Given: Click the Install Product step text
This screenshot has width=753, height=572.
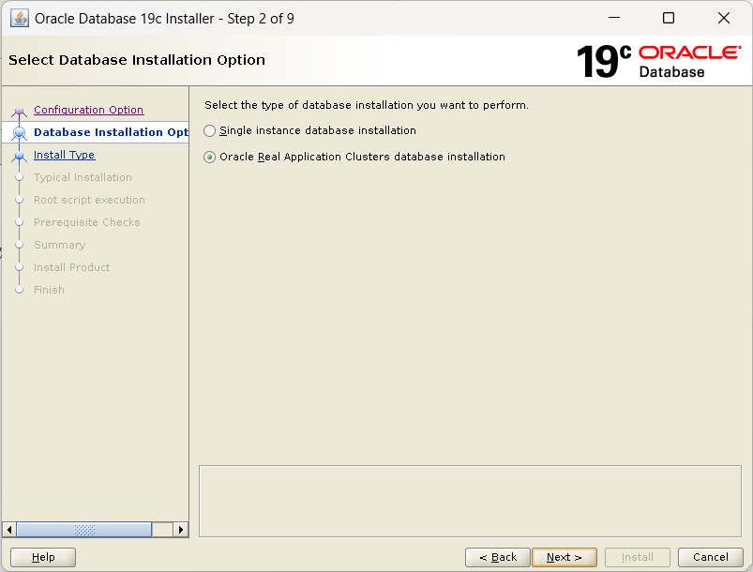Looking at the screenshot, I should pyautogui.click(x=71, y=267).
